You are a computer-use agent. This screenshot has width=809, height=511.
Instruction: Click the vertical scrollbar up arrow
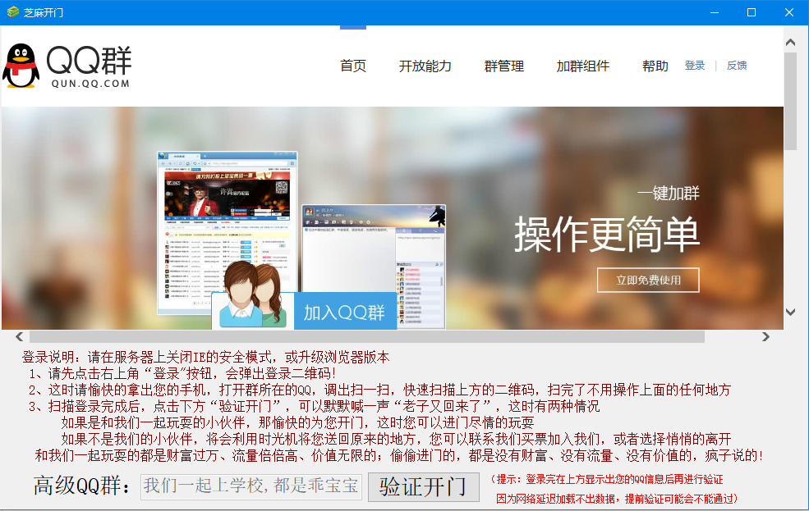(790, 42)
